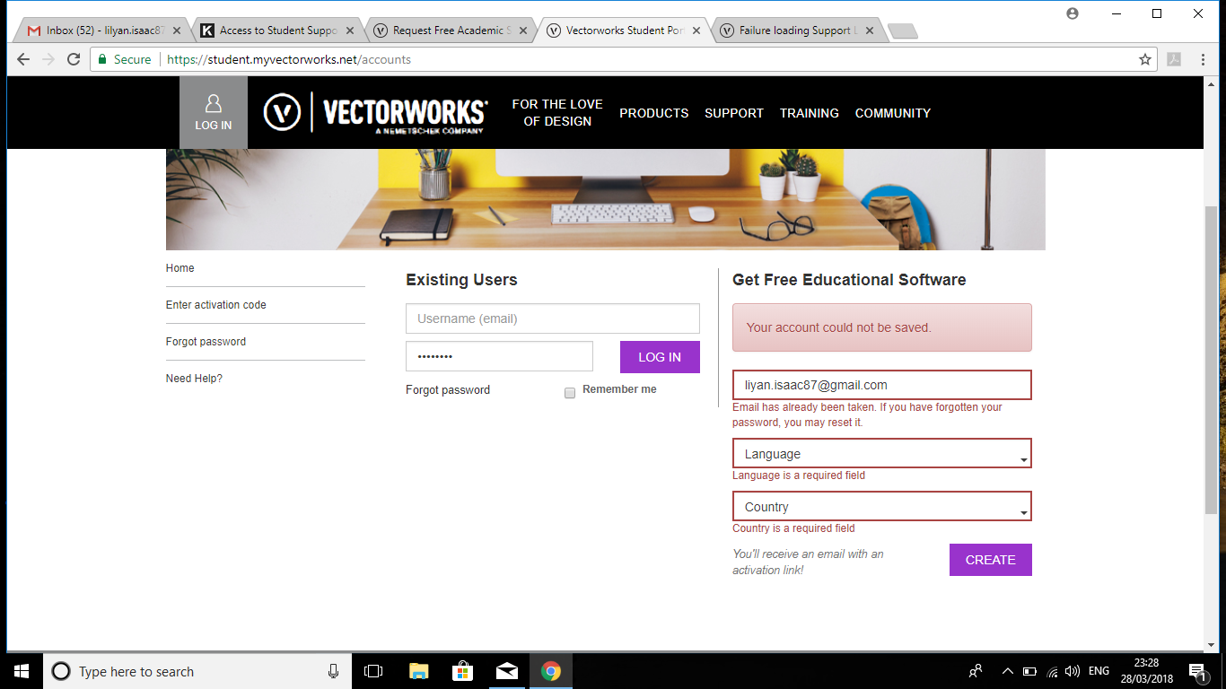Go back to the previous page
1226x689 pixels.
coord(22,59)
